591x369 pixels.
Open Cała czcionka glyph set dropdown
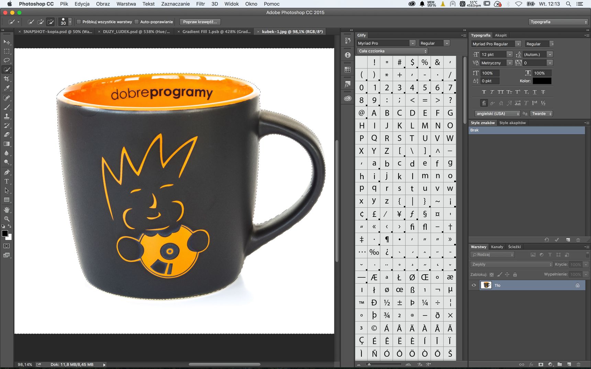tap(392, 51)
